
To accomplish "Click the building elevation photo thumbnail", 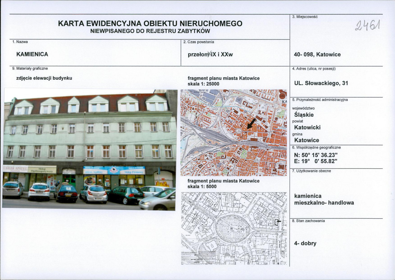I will pyautogui.click(x=89, y=148).
